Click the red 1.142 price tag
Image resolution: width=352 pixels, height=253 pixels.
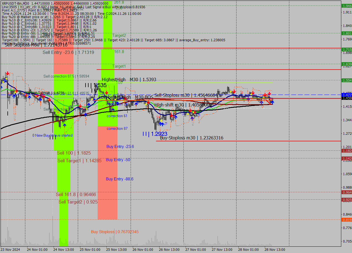coord(347,158)
